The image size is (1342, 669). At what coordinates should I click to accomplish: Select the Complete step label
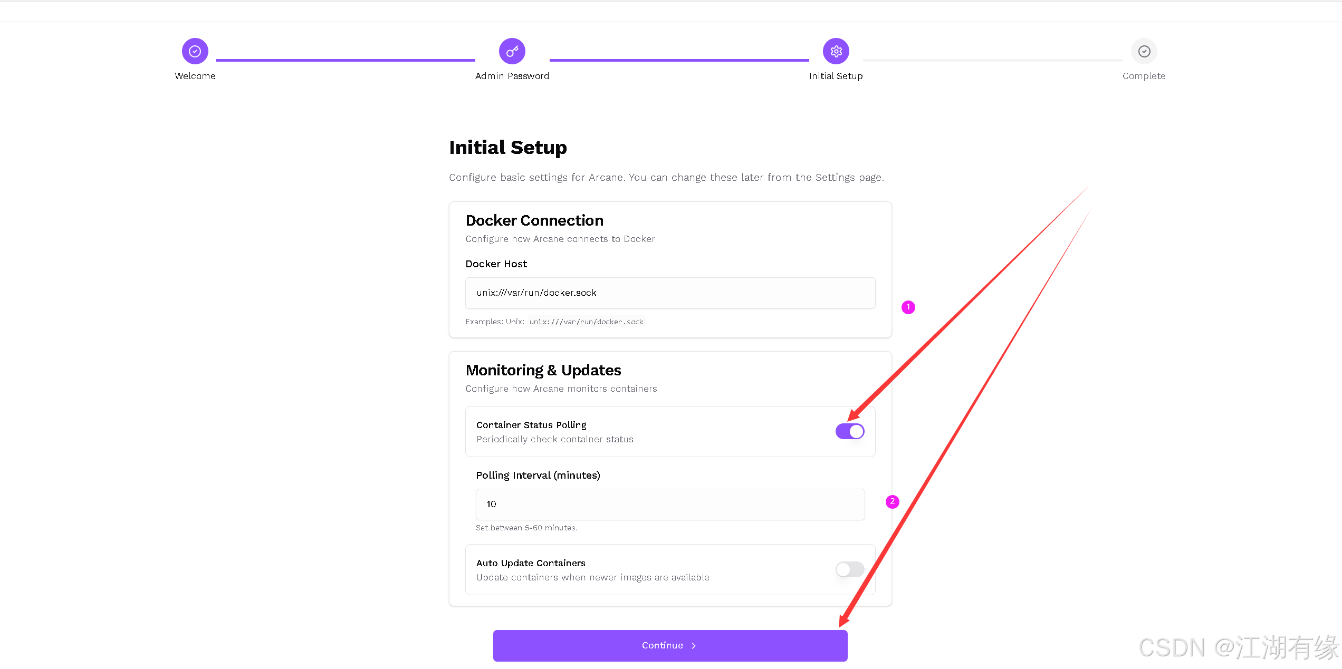click(x=1144, y=76)
